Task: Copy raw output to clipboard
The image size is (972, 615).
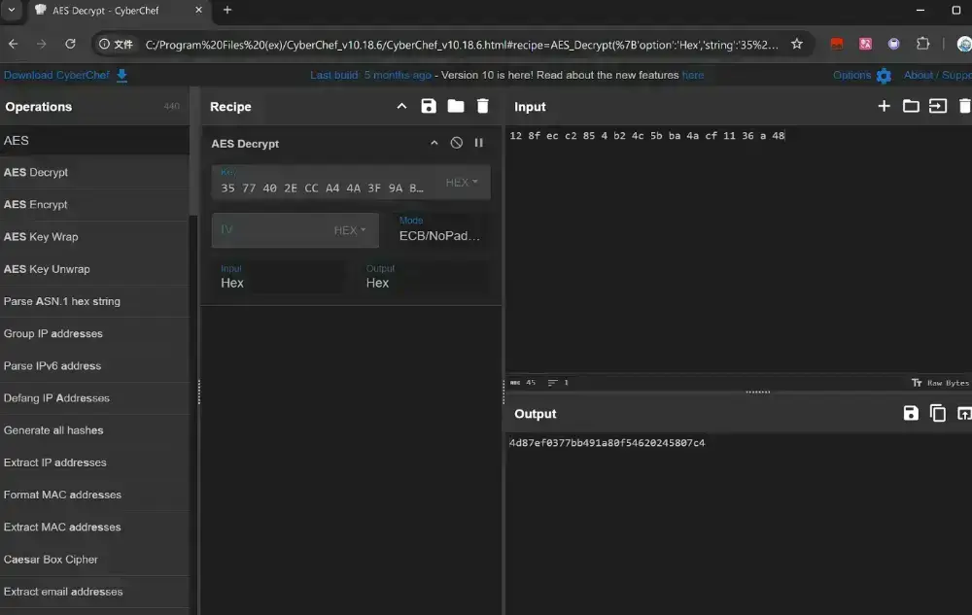Action: click(x=938, y=414)
